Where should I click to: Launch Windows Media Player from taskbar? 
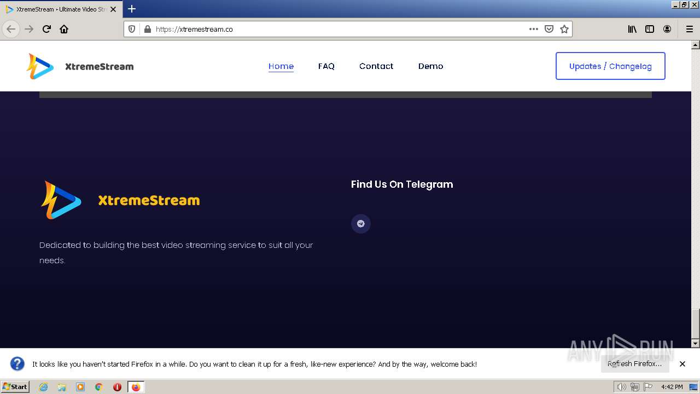(x=80, y=387)
